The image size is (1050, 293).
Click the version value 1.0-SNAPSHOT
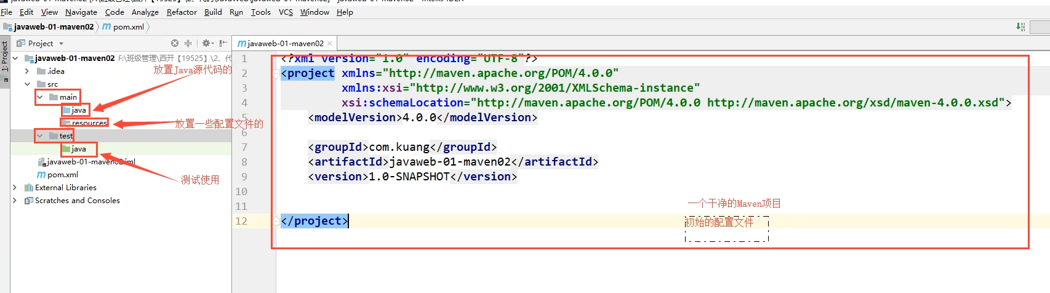(409, 177)
